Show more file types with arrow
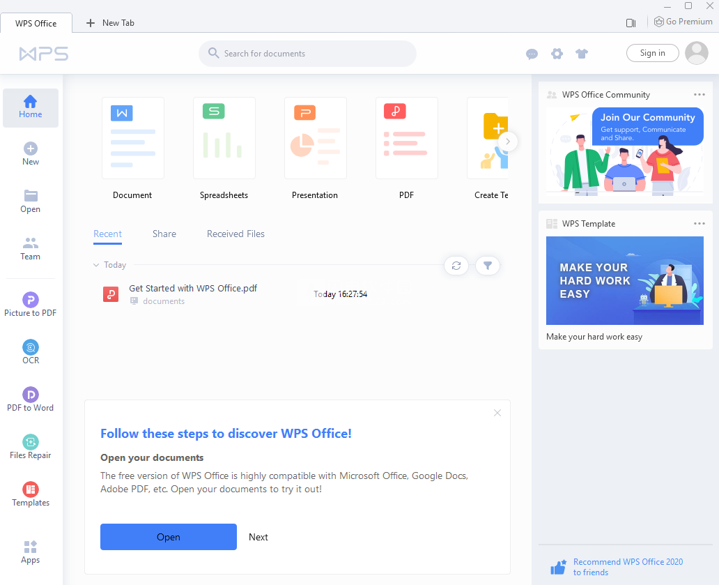This screenshot has width=719, height=585. pyautogui.click(x=508, y=142)
